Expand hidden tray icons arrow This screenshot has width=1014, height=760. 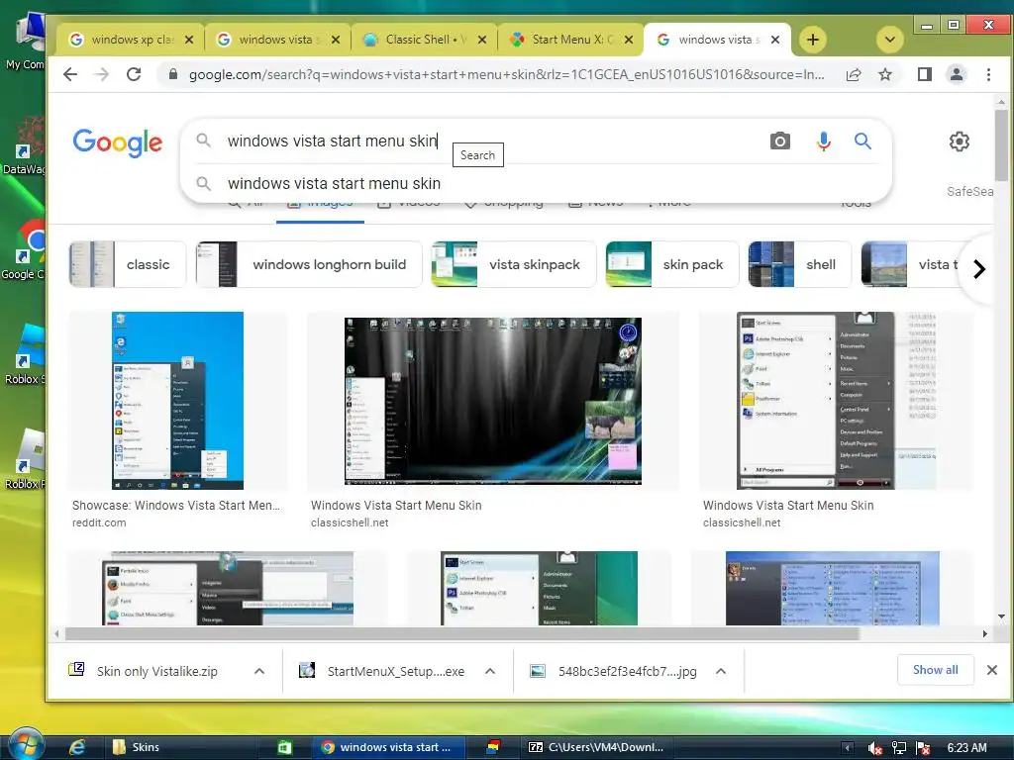(x=848, y=748)
